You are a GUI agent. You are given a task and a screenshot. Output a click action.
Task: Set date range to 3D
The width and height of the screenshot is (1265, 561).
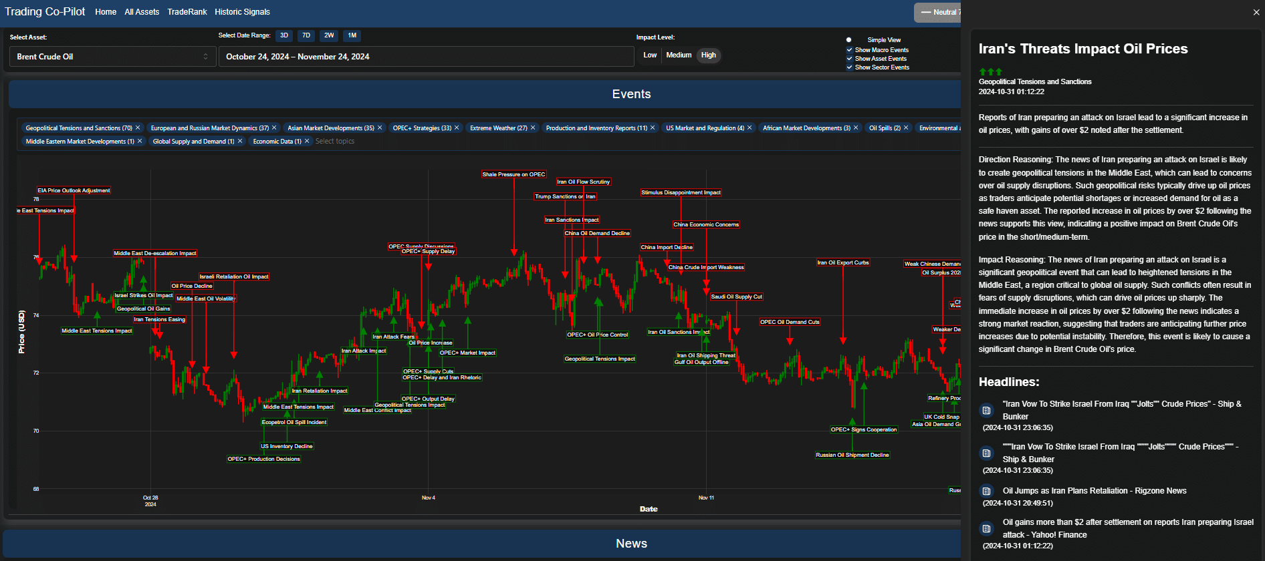(284, 35)
